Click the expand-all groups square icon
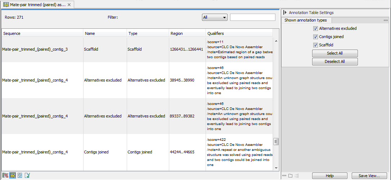 pyautogui.click(x=290, y=176)
